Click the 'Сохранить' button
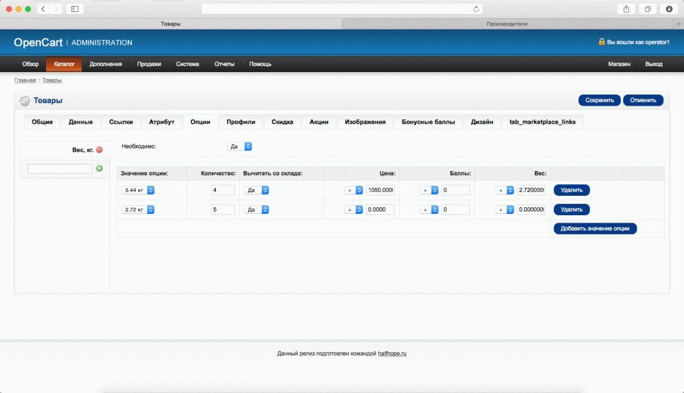The width and height of the screenshot is (684, 393). 599,100
